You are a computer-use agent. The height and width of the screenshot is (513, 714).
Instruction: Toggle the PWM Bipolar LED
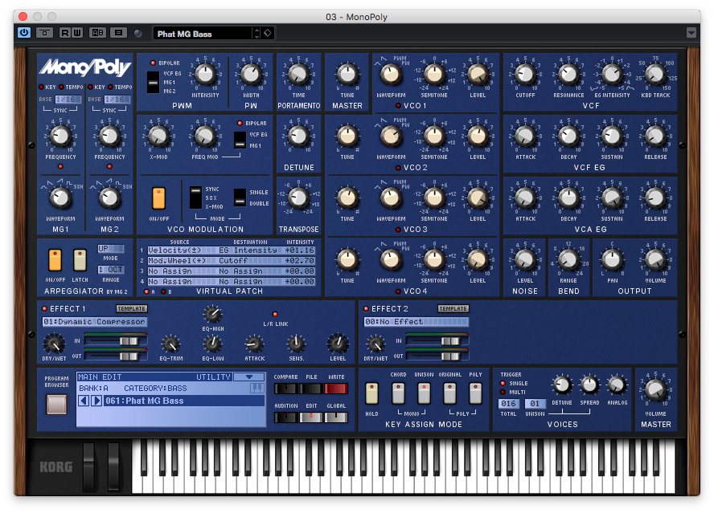coord(153,63)
